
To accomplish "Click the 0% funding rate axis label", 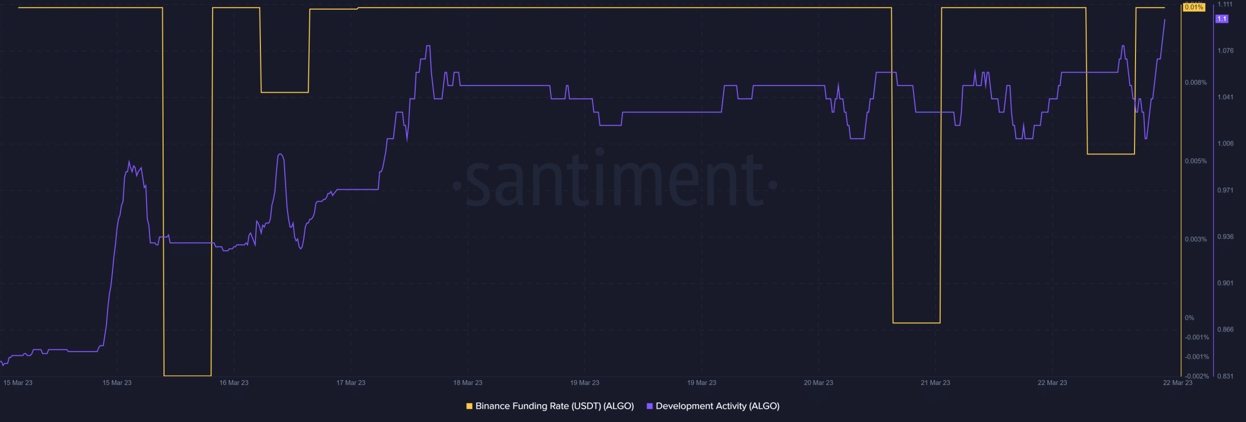I will coord(1190,318).
